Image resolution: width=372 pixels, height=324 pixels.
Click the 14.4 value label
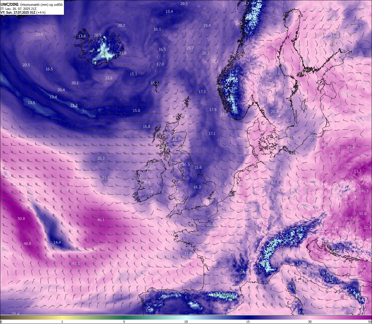[57, 243]
